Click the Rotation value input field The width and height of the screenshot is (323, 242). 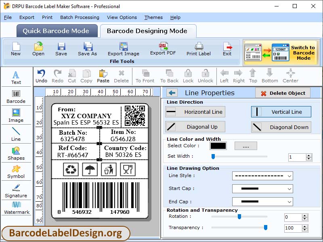pyautogui.click(x=294, y=217)
